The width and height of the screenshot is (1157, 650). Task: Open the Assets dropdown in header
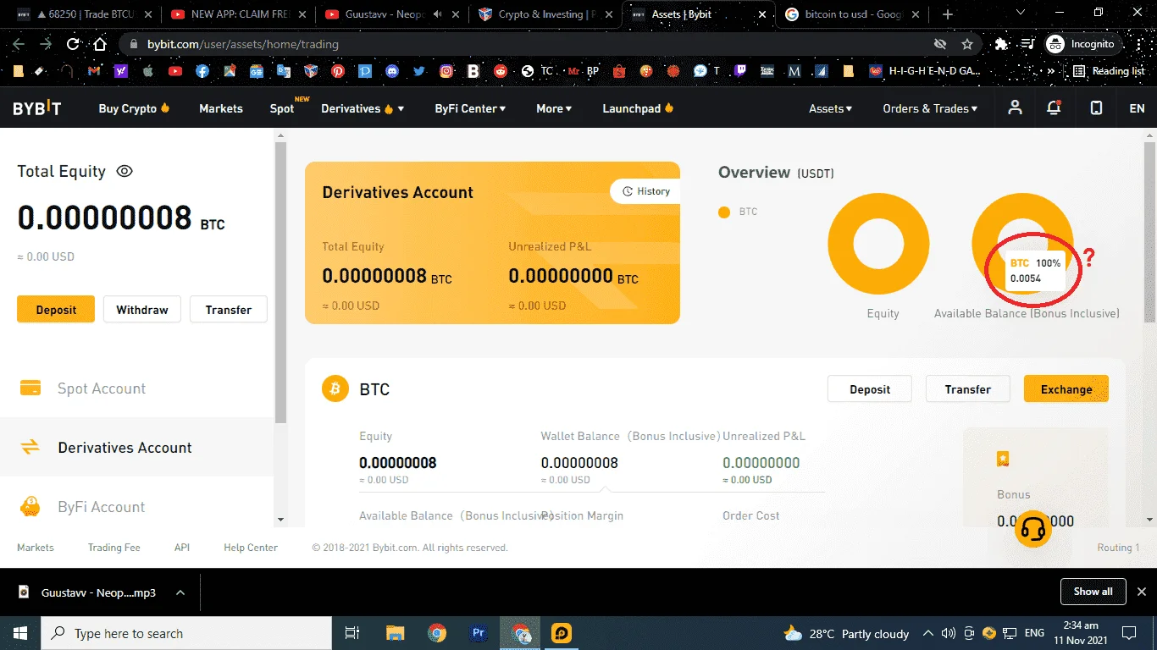[830, 108]
